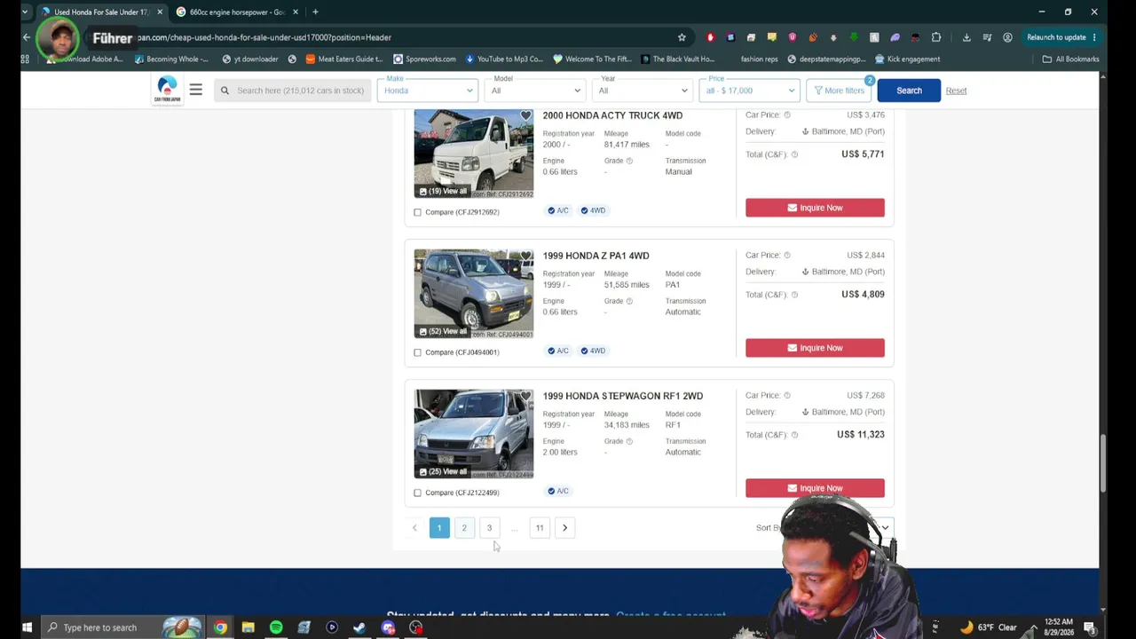Check Compare box for CFJ2122499

click(418, 493)
